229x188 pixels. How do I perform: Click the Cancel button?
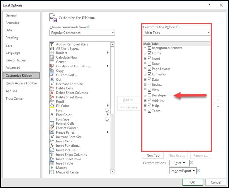[216, 182]
